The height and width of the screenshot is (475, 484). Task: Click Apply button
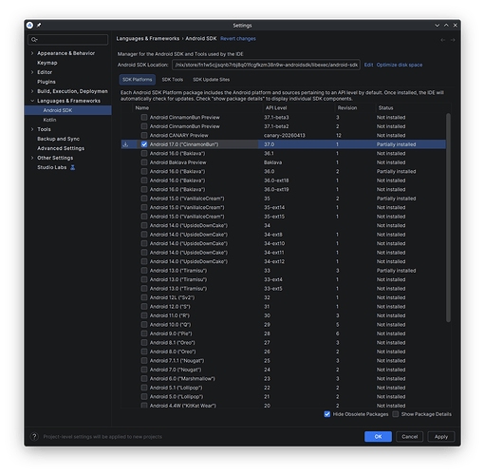coord(441,437)
